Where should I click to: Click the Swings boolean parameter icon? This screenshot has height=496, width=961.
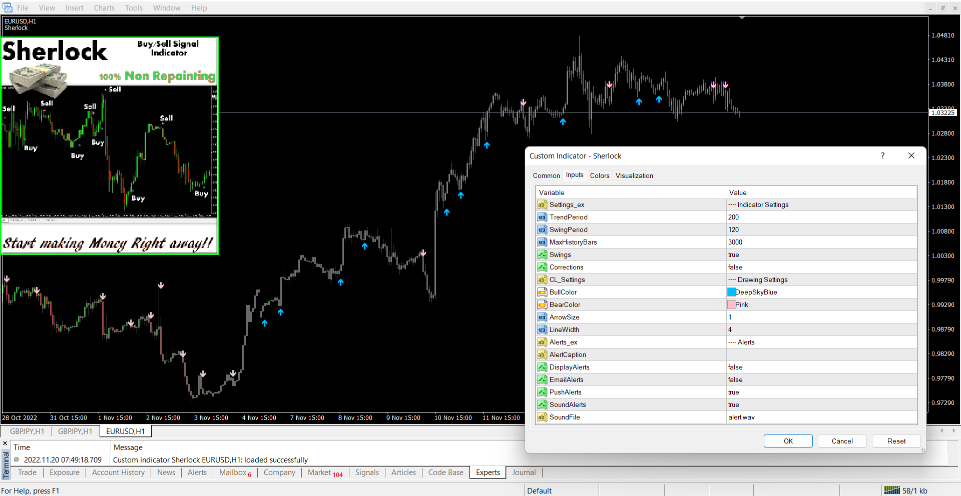pyautogui.click(x=542, y=254)
